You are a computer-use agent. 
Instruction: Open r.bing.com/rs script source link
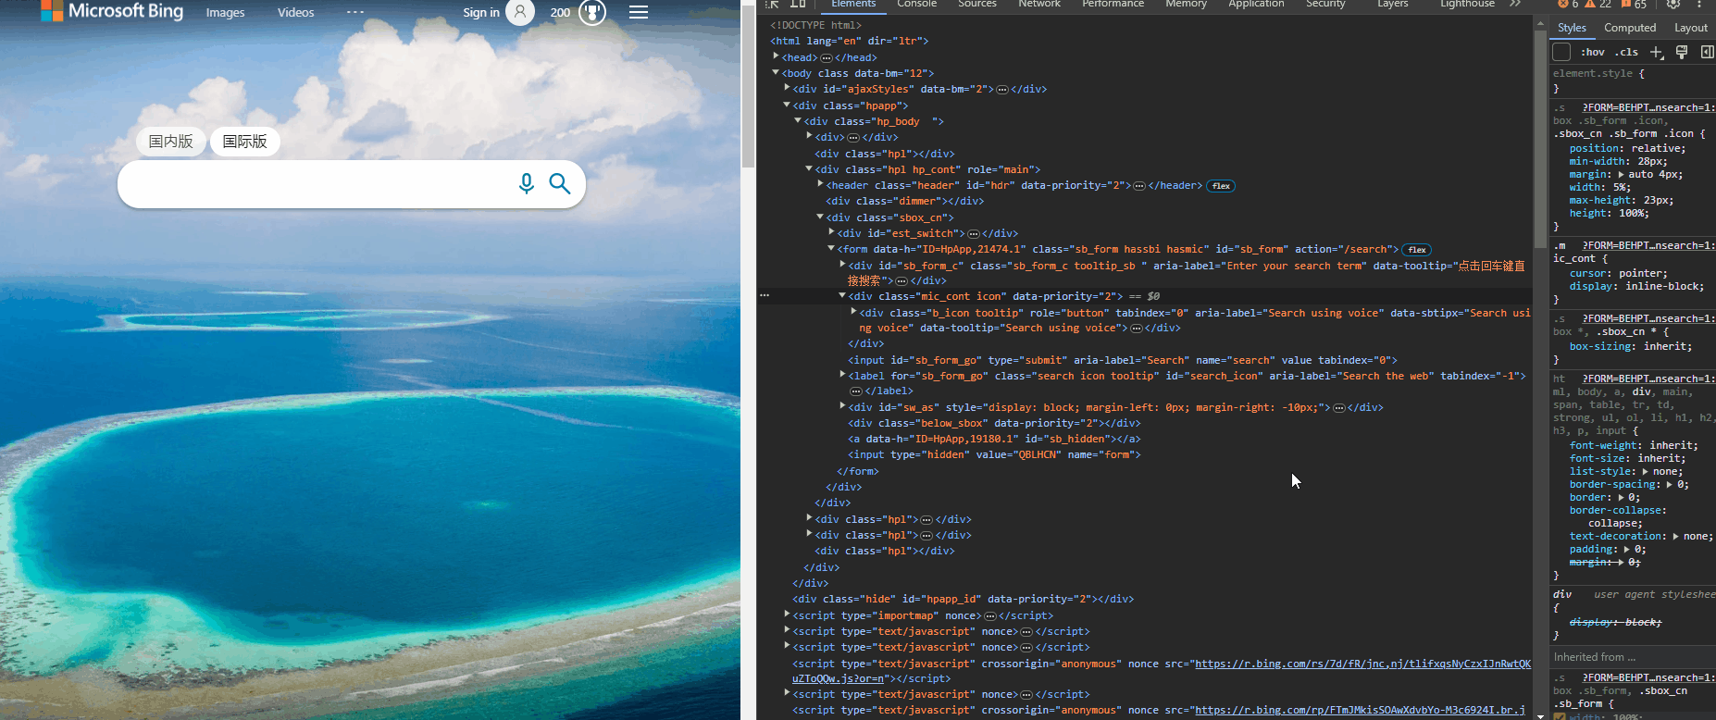(1362, 664)
